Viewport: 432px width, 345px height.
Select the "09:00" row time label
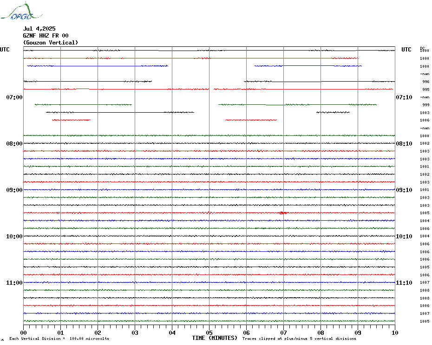[14, 190]
